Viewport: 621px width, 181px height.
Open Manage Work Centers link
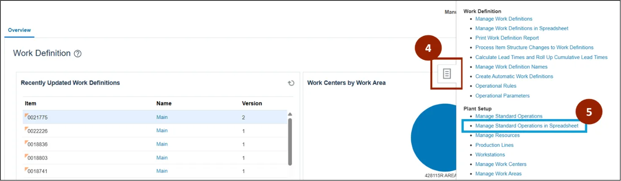point(501,164)
